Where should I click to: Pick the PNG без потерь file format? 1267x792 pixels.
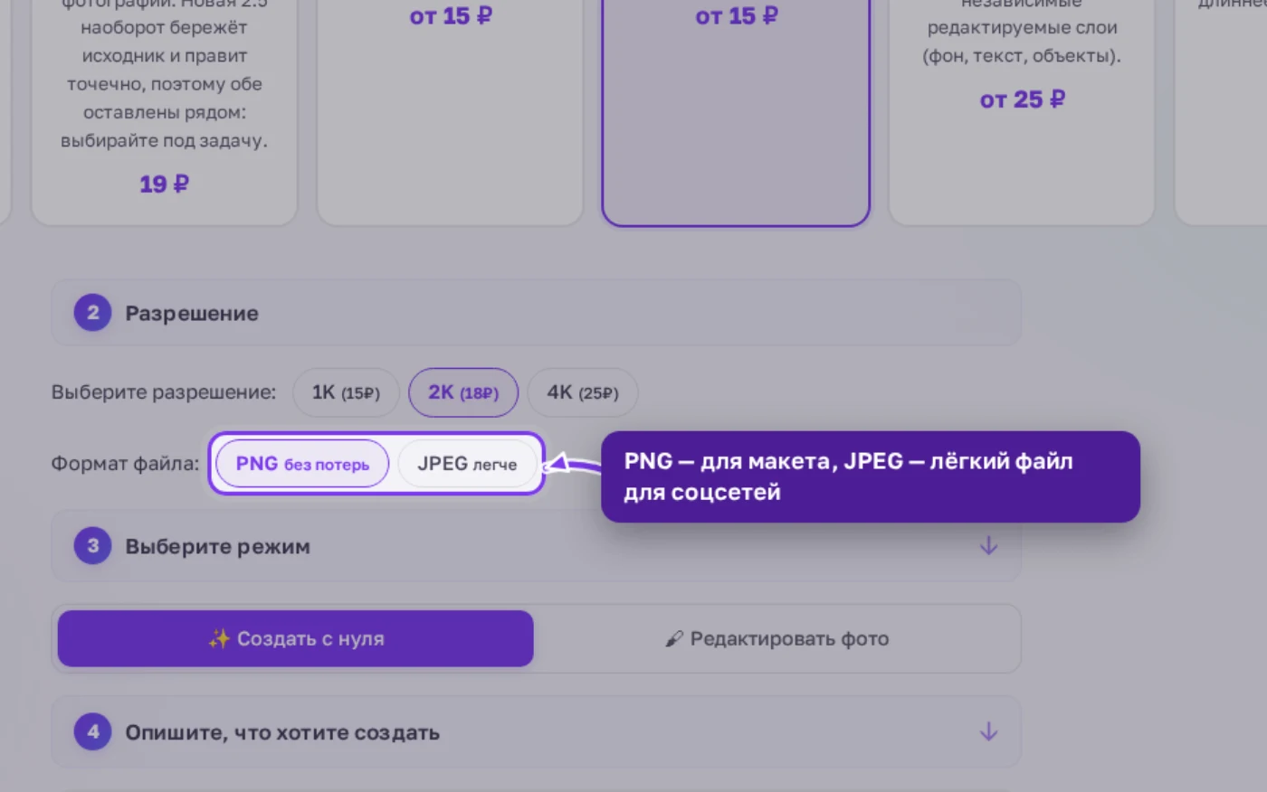pos(302,464)
